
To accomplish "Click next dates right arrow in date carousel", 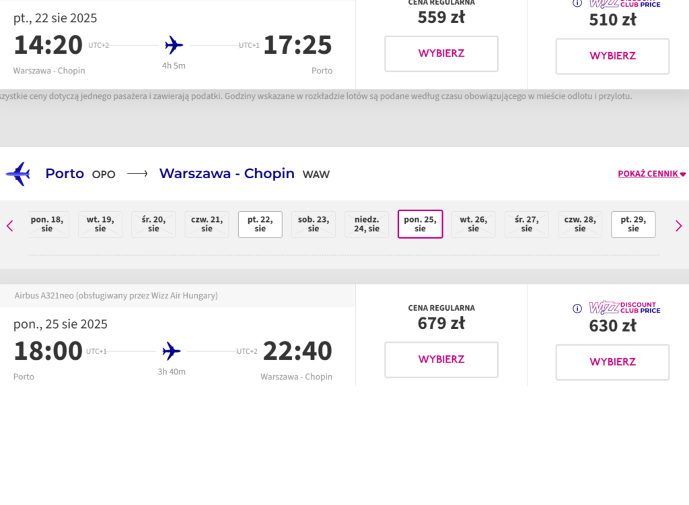I will point(678,226).
